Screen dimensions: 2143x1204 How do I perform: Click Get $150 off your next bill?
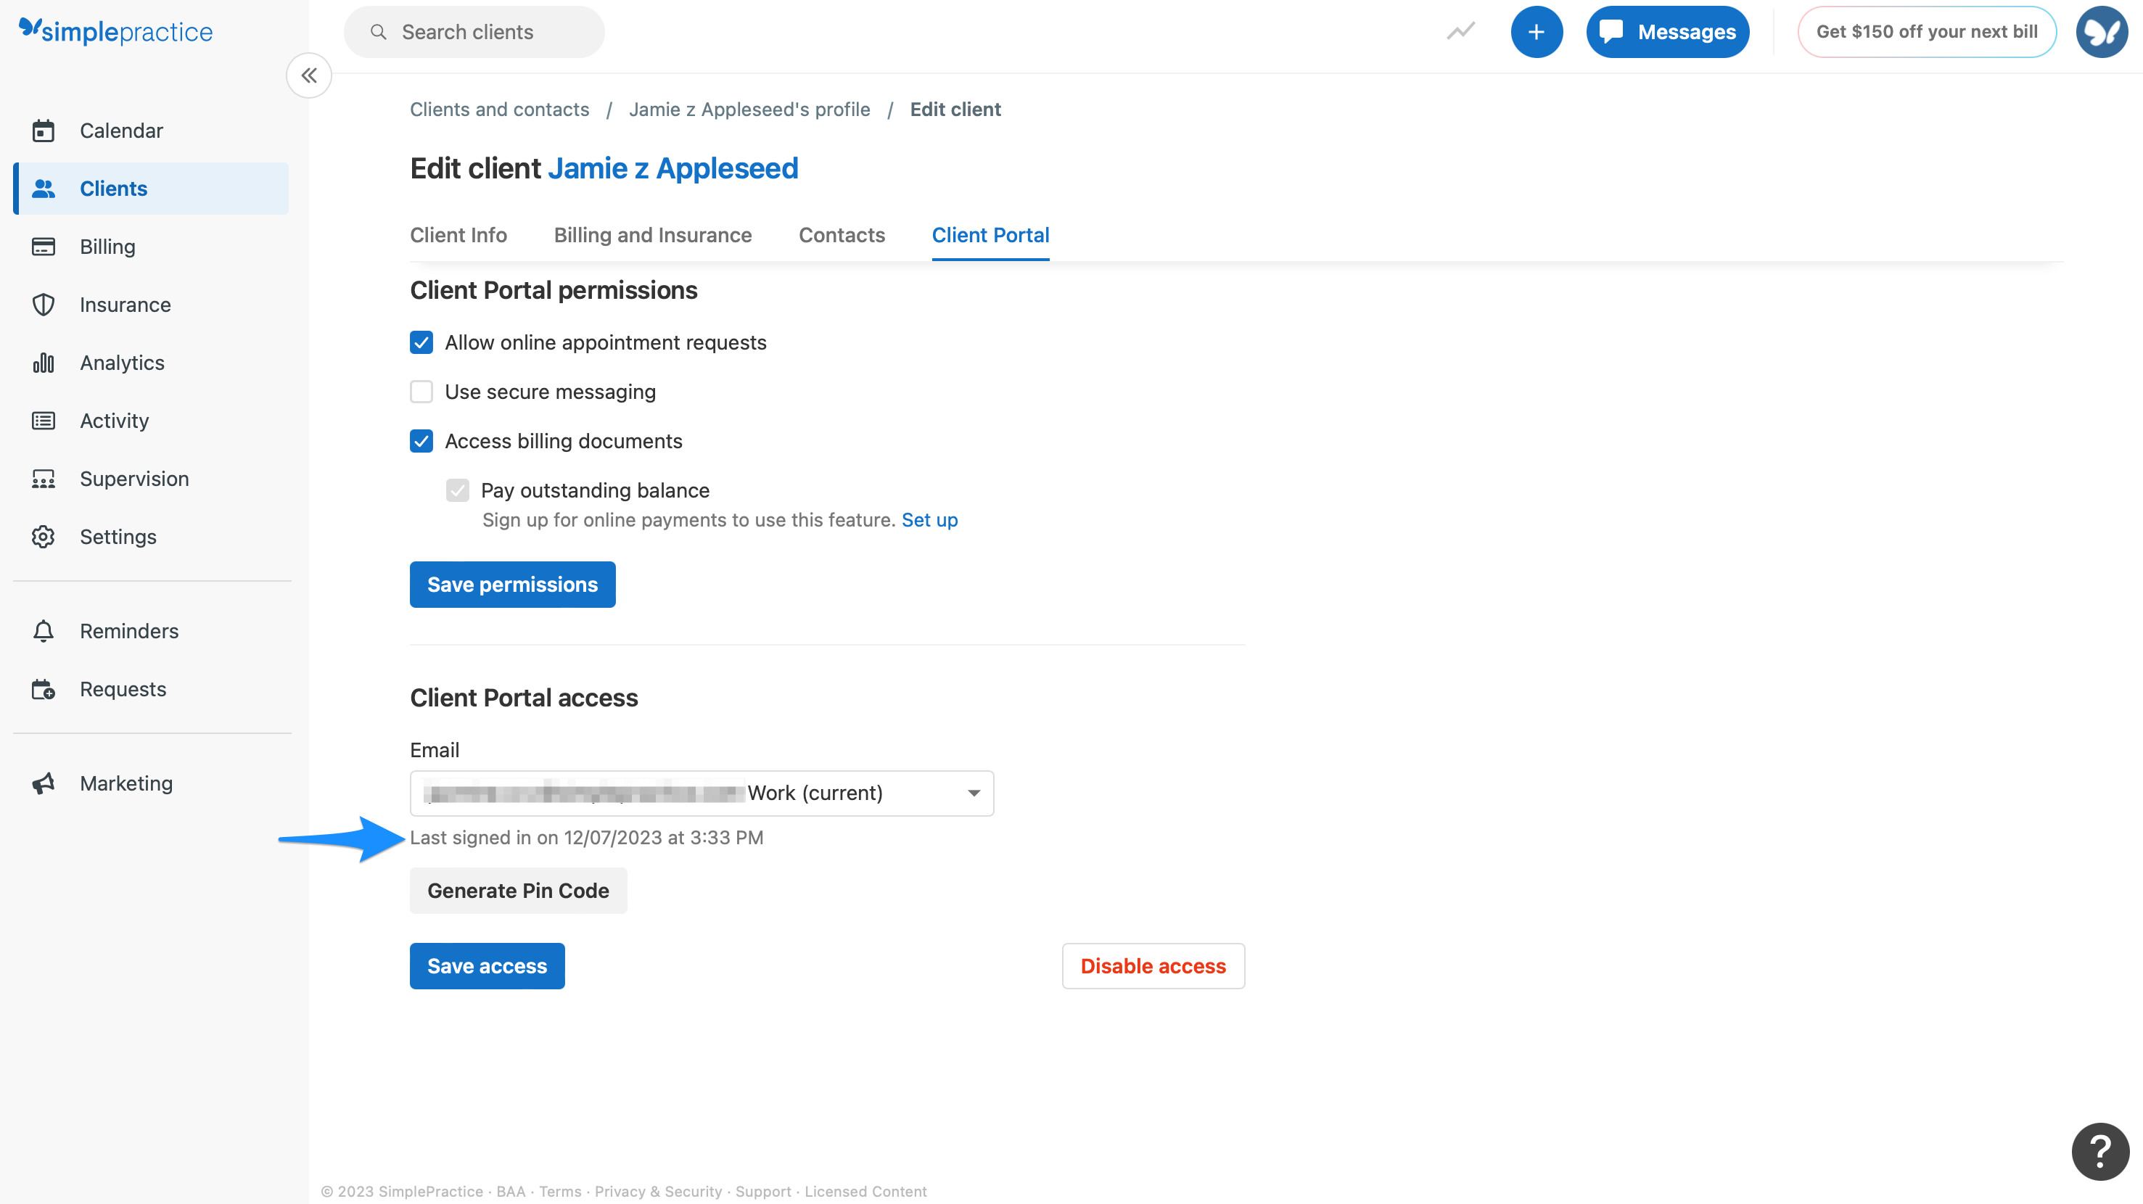click(x=1927, y=32)
